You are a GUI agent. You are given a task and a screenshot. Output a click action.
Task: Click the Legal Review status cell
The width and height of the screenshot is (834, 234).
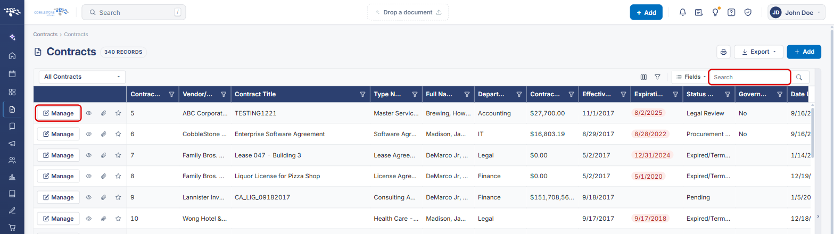coord(705,113)
